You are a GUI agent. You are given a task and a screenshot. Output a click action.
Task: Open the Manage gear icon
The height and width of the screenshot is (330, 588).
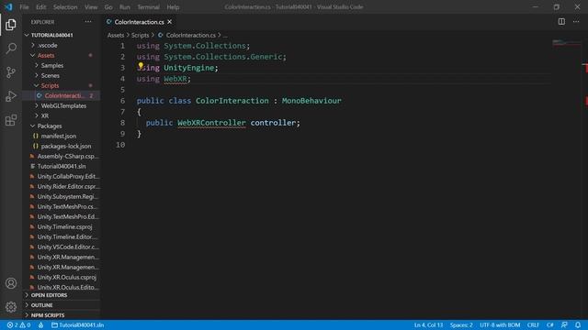coord(11,307)
